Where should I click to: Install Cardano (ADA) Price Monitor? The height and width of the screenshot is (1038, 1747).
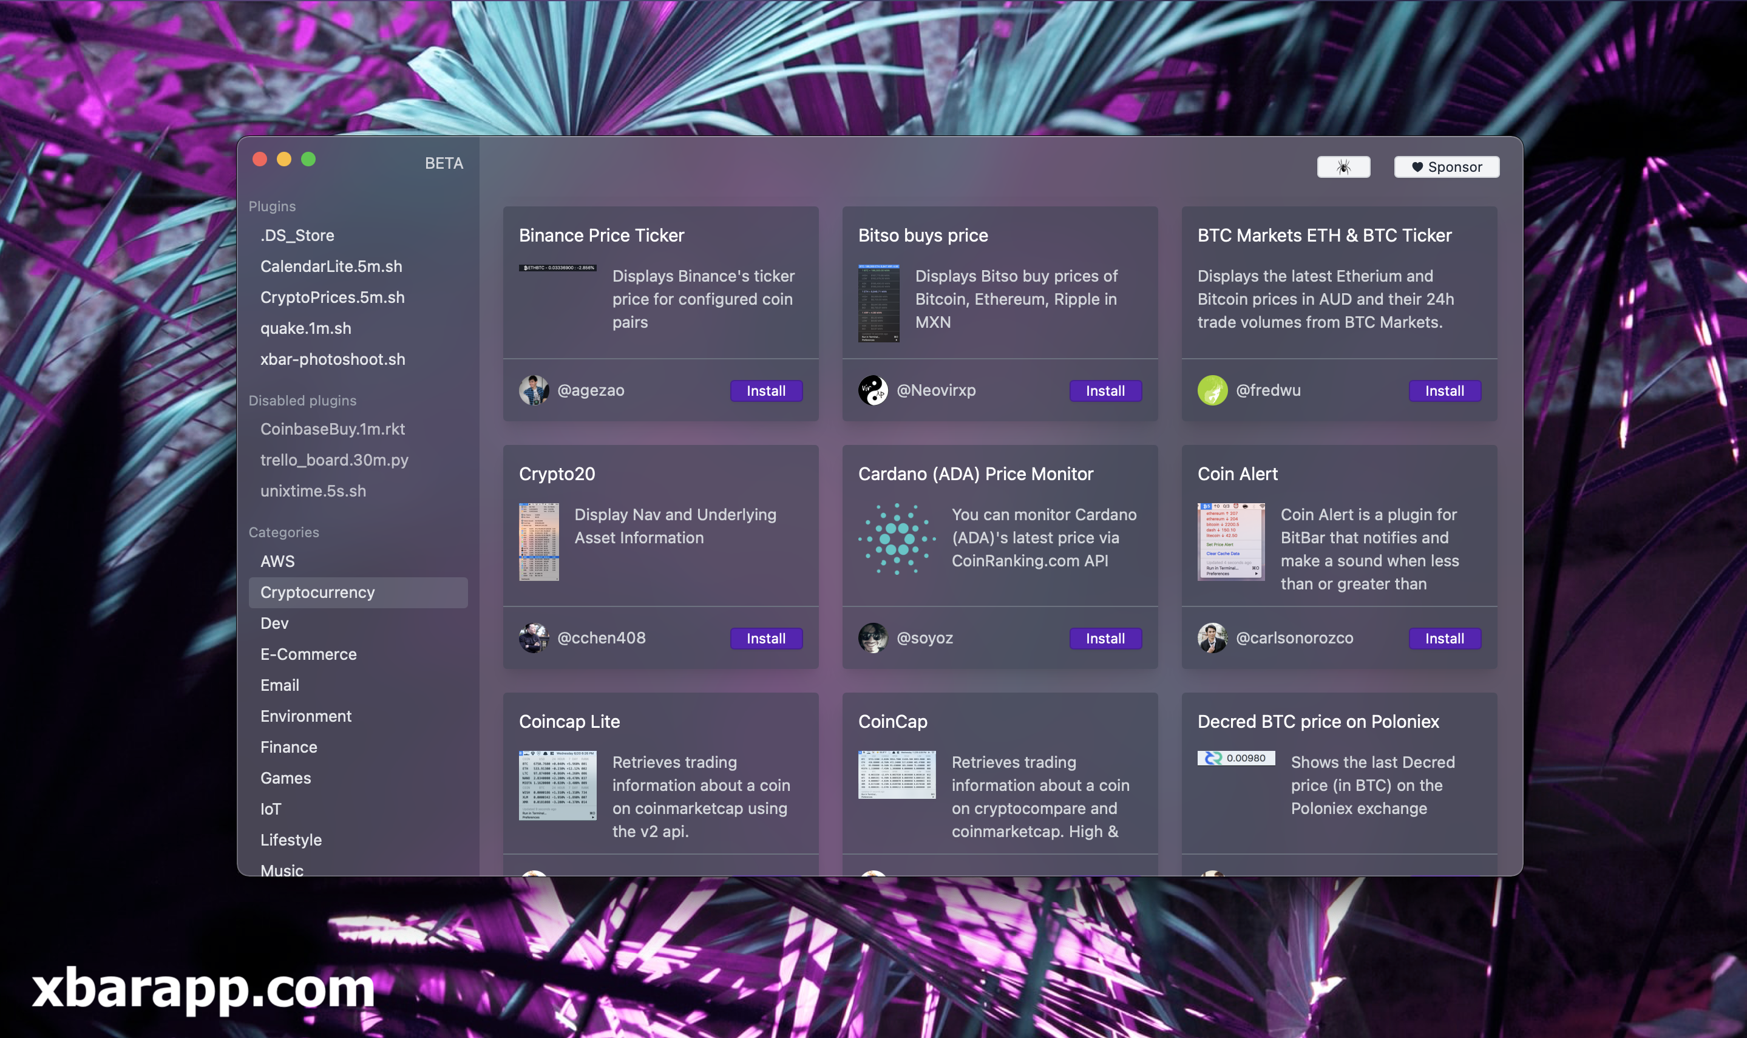tap(1105, 639)
